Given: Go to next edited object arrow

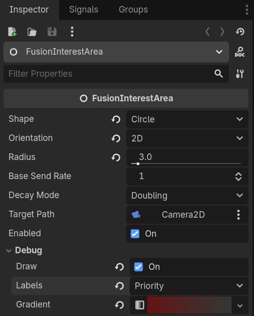Looking at the screenshot, I should 222,32.
